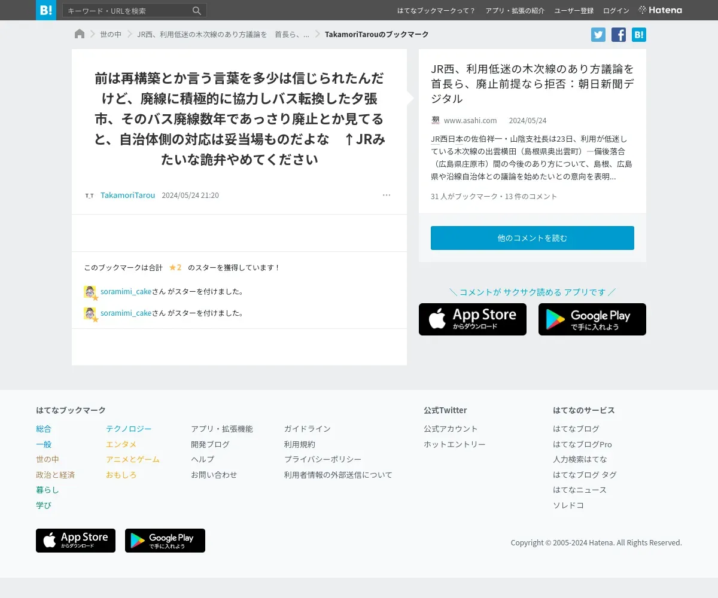Open ホットエントリー Twitter link
The width and height of the screenshot is (718, 598).
455,444
